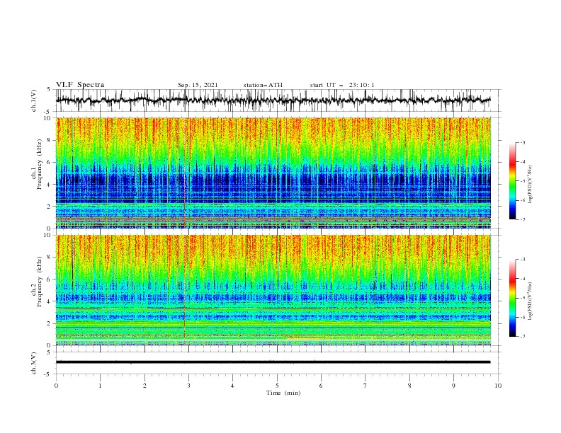The width and height of the screenshot is (561, 433).
Task: Click the "ch.3(V)" axis label
Action: [x=33, y=363]
